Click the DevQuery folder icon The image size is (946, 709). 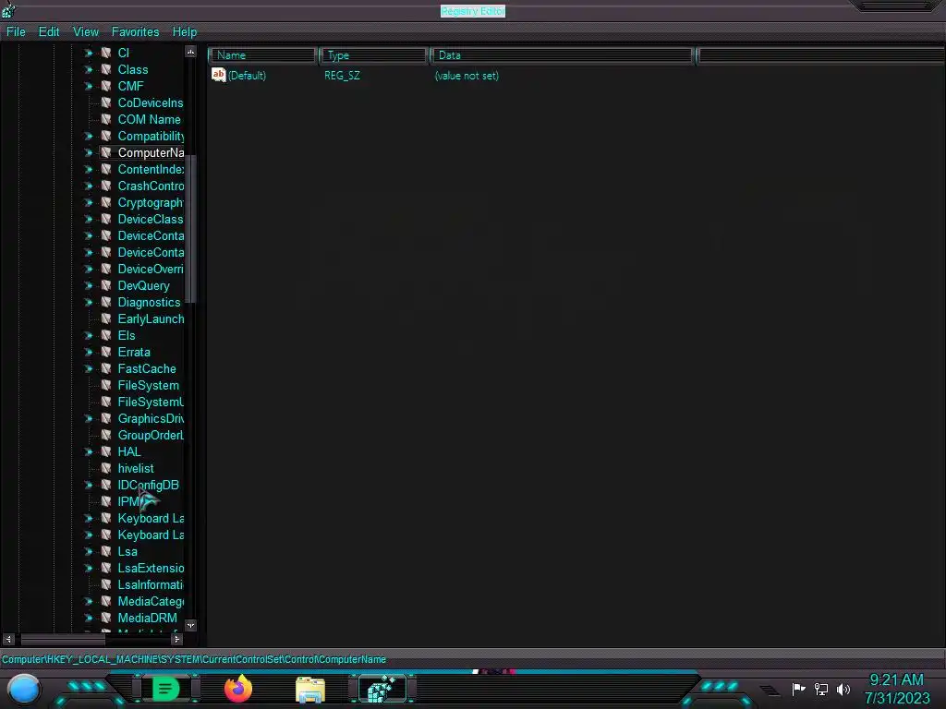[106, 286]
